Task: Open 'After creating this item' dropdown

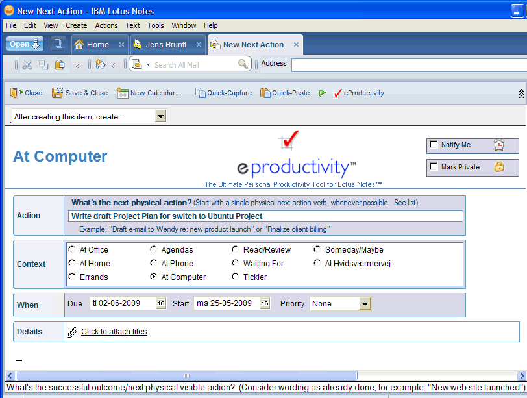Action: [x=161, y=116]
